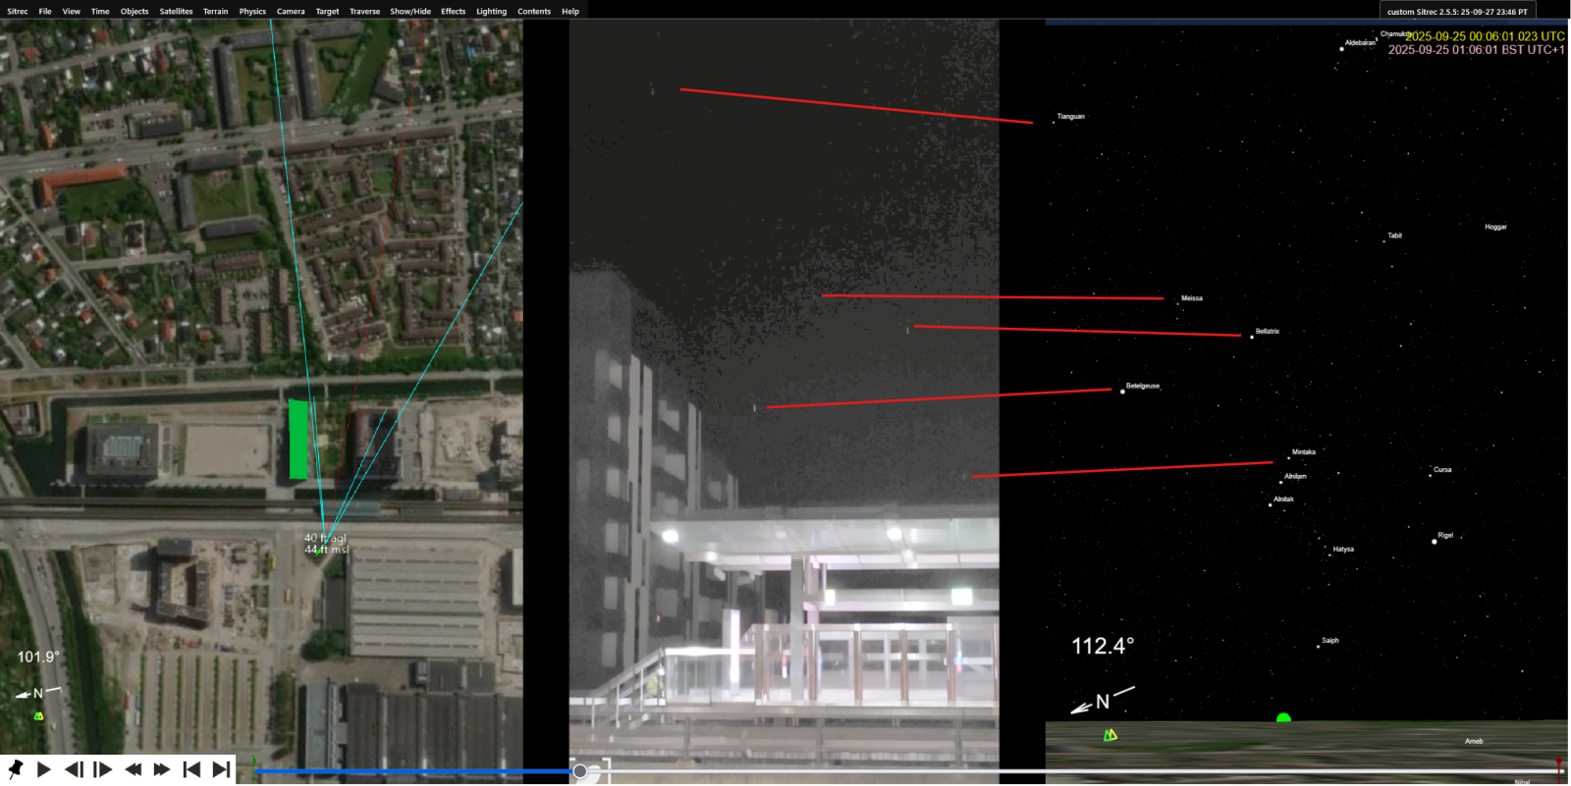1571x786 pixels.
Task: Jump to the first frame
Action: (191, 769)
